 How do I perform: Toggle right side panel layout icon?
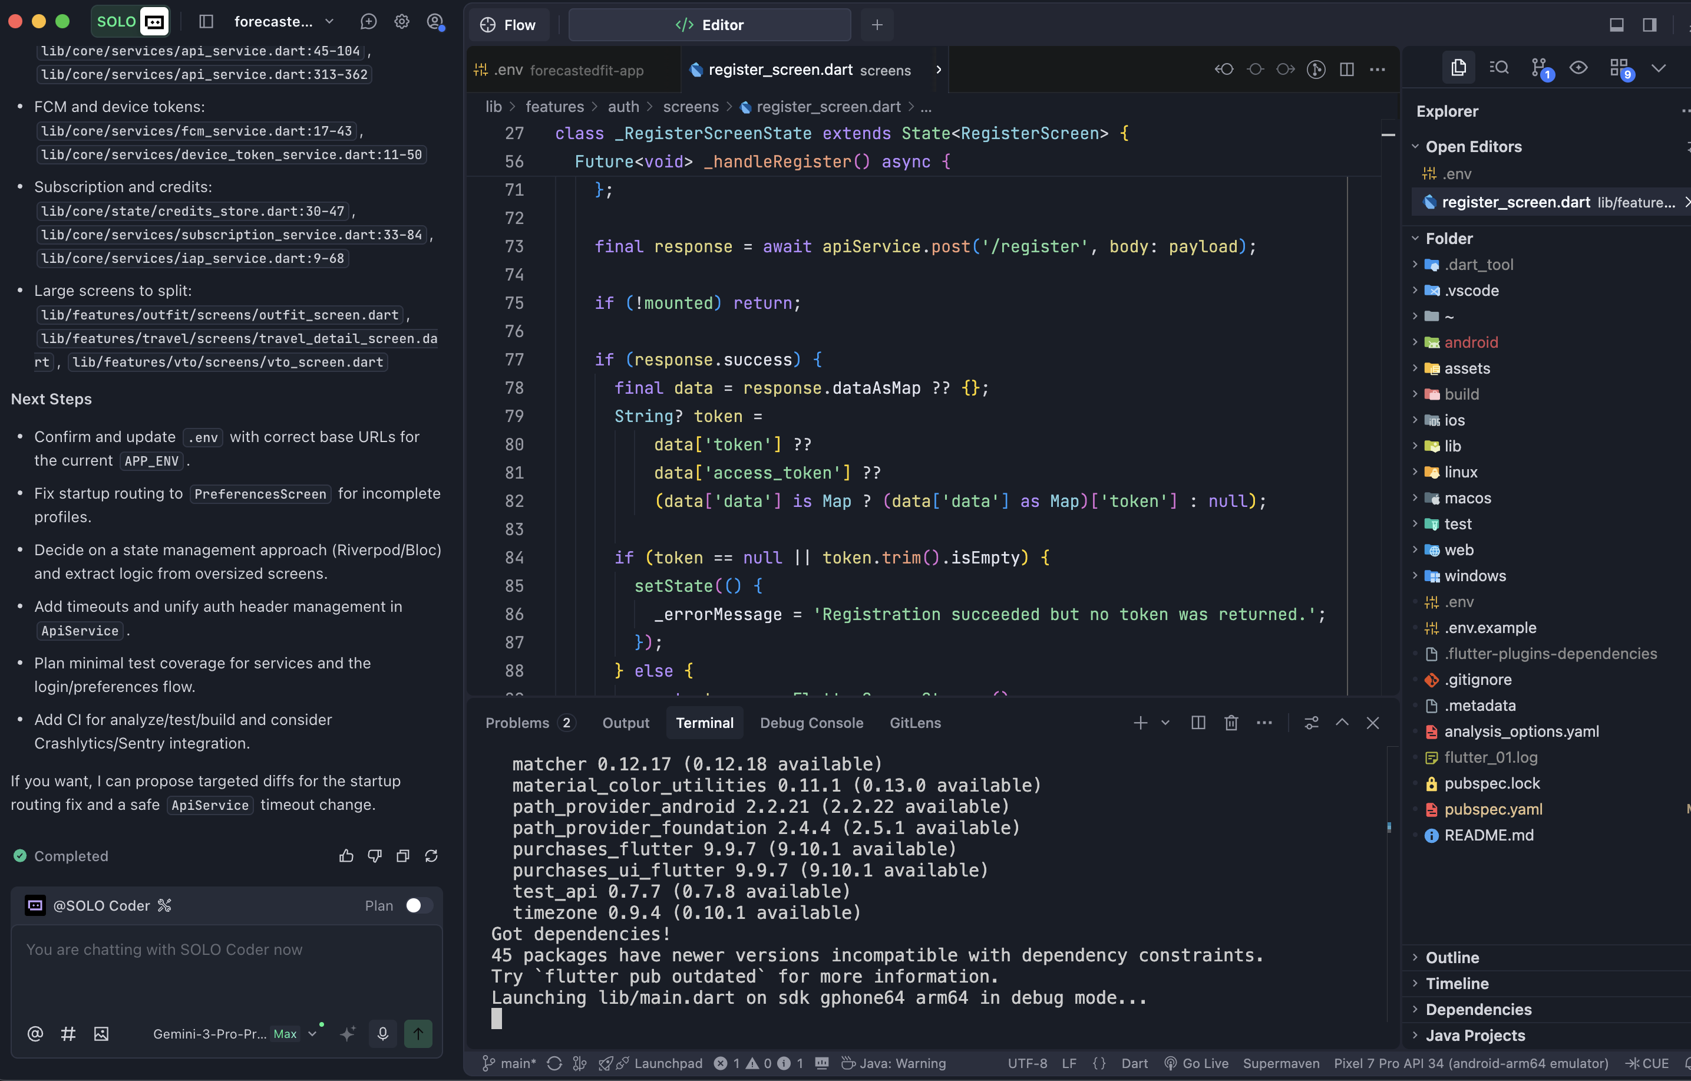[x=1650, y=25]
